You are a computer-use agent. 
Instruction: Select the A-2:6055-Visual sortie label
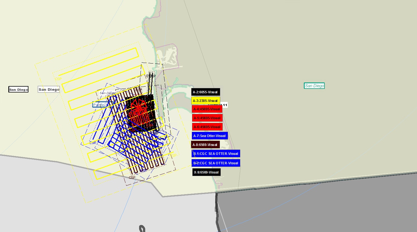(206, 92)
